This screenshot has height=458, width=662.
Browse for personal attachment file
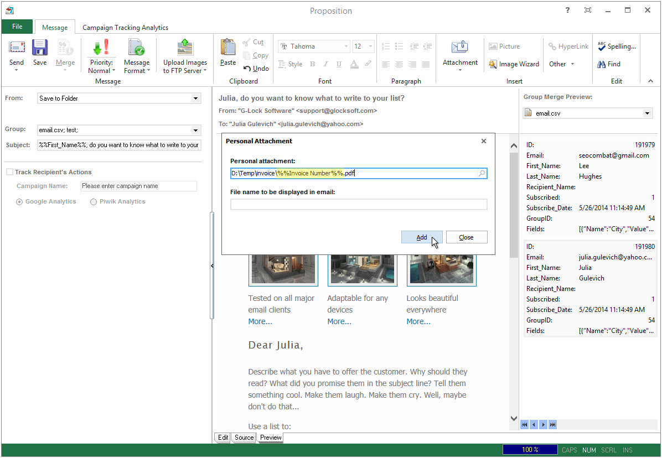point(482,173)
